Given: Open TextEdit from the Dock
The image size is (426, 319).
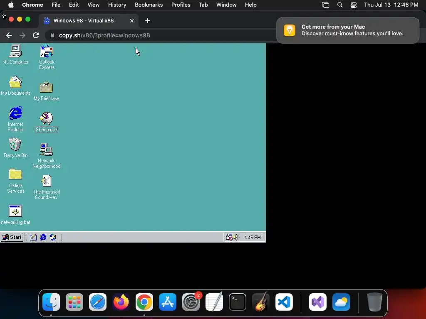Looking at the screenshot, I should click(214, 302).
